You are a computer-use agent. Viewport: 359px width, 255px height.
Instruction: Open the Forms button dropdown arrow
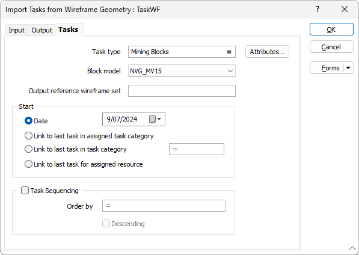click(348, 68)
